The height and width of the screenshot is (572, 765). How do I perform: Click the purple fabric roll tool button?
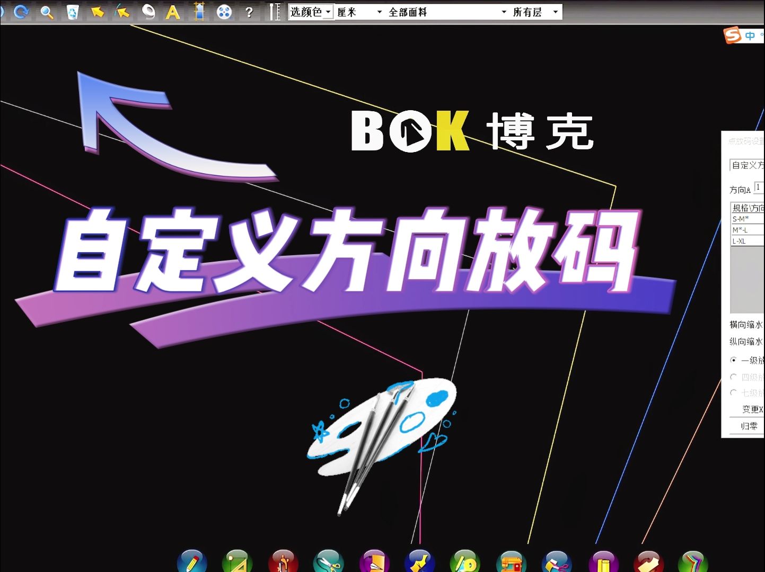603,561
